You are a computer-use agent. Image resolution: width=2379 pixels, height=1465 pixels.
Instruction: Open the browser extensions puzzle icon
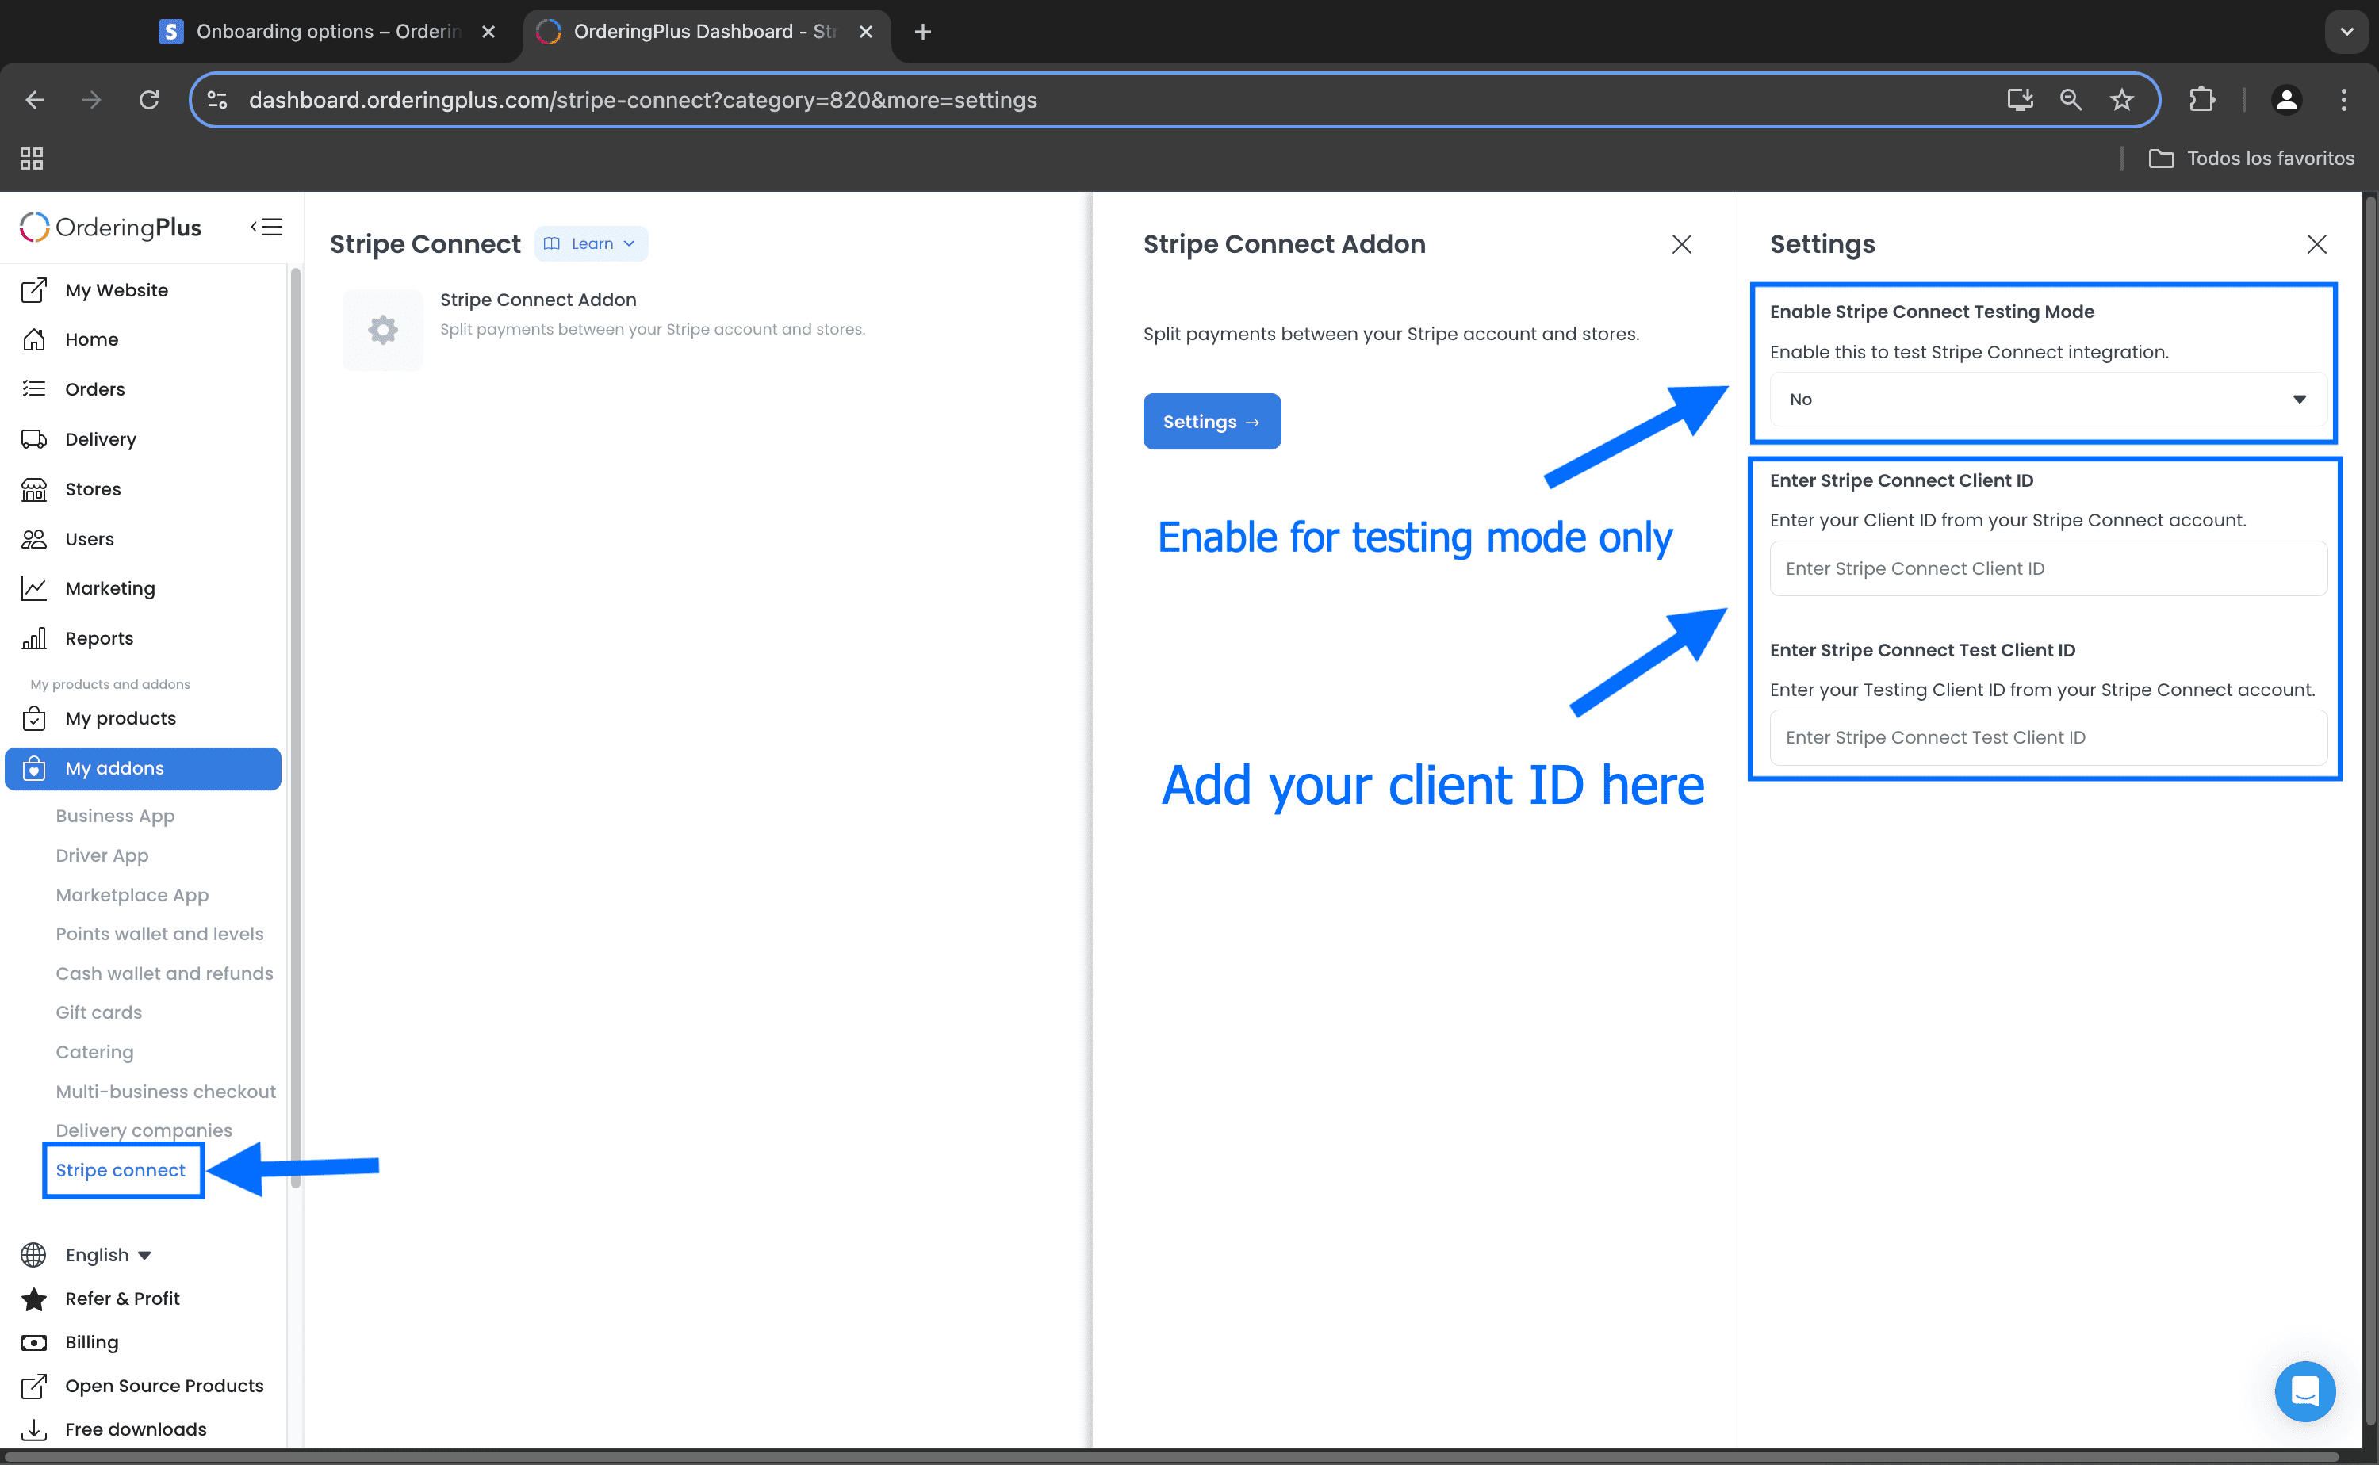2201,100
